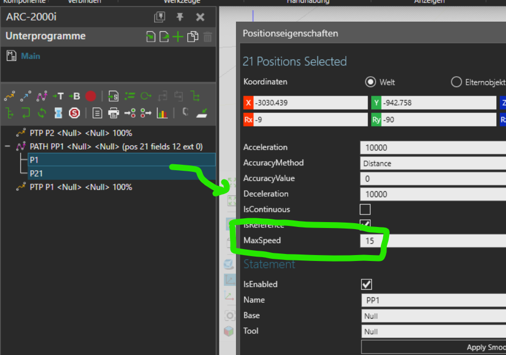The image size is (506, 355).
Task: Add the set binary output statement icon
Action: tap(130, 113)
